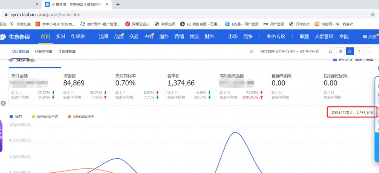The height and width of the screenshot is (173, 379).
Task: Open the 订单流水 bookmark
Action: 299,24
